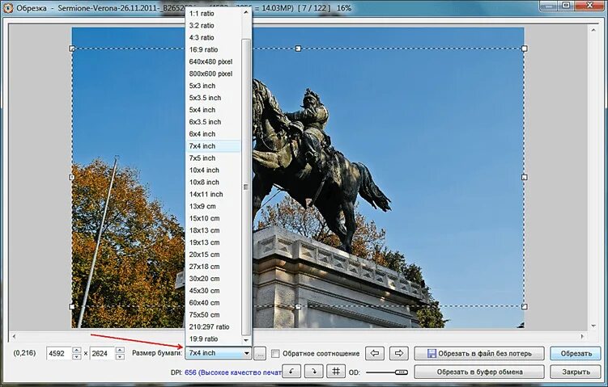Viewport: 608px width, 387px height.
Task: Click the Обрезать button
Action: 576,353
